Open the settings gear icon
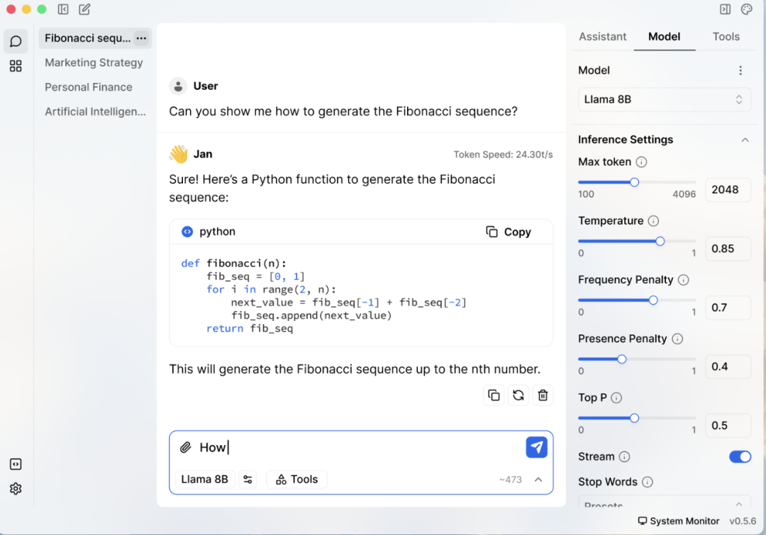This screenshot has height=535, width=766. click(x=16, y=489)
